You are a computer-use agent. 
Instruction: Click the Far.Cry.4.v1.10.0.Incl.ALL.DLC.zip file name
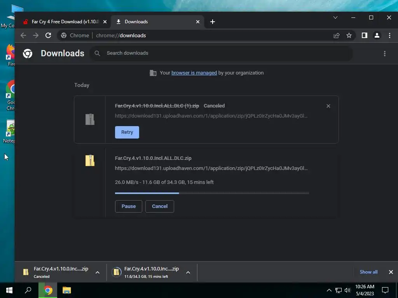pyautogui.click(x=153, y=158)
